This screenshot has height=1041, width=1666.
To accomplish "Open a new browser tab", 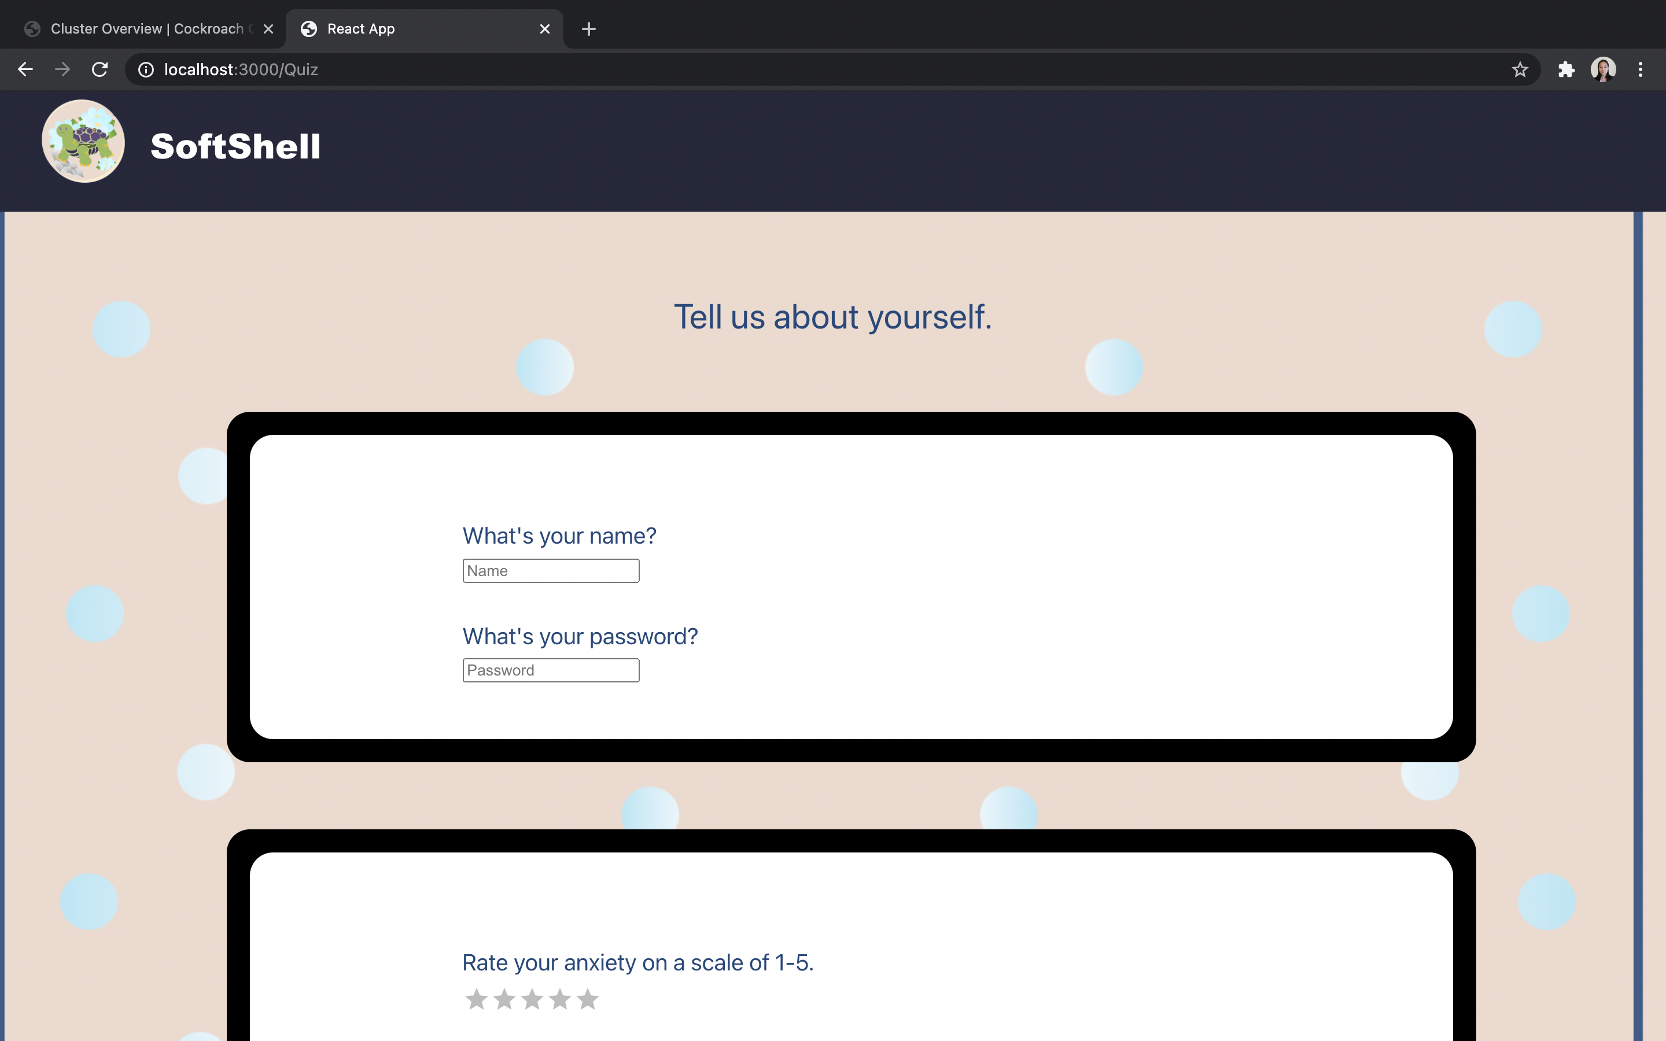I will click(x=589, y=29).
